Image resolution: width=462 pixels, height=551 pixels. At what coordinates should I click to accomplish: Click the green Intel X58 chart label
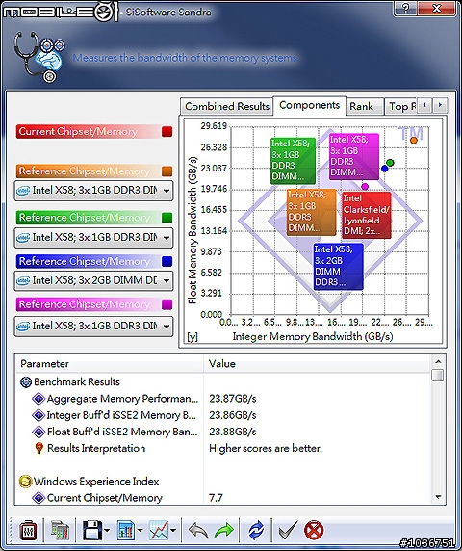pos(293,161)
